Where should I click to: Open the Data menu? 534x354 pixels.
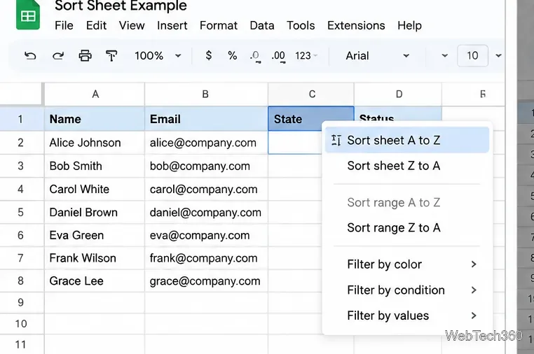pos(262,25)
